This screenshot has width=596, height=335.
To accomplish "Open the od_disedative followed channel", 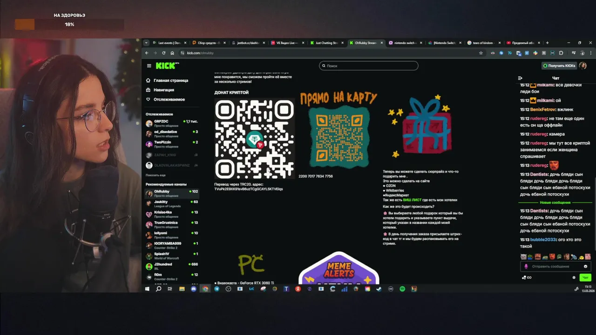I will coord(171,134).
